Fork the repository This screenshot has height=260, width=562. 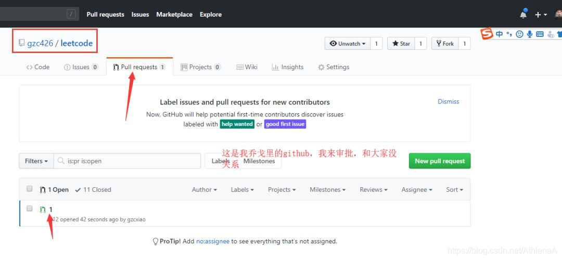pyautogui.click(x=445, y=44)
